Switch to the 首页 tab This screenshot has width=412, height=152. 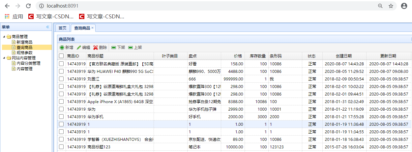[x=63, y=28]
